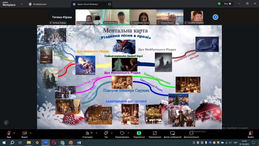
Task: Toggle the УКР keyboard language indicator
Action: [x=235, y=143]
